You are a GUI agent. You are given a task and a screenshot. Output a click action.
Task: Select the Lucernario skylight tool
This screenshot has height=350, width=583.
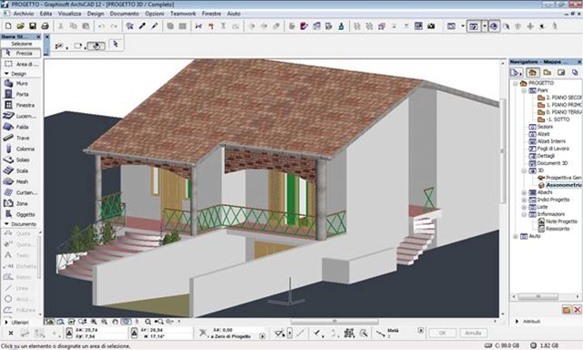(x=21, y=116)
